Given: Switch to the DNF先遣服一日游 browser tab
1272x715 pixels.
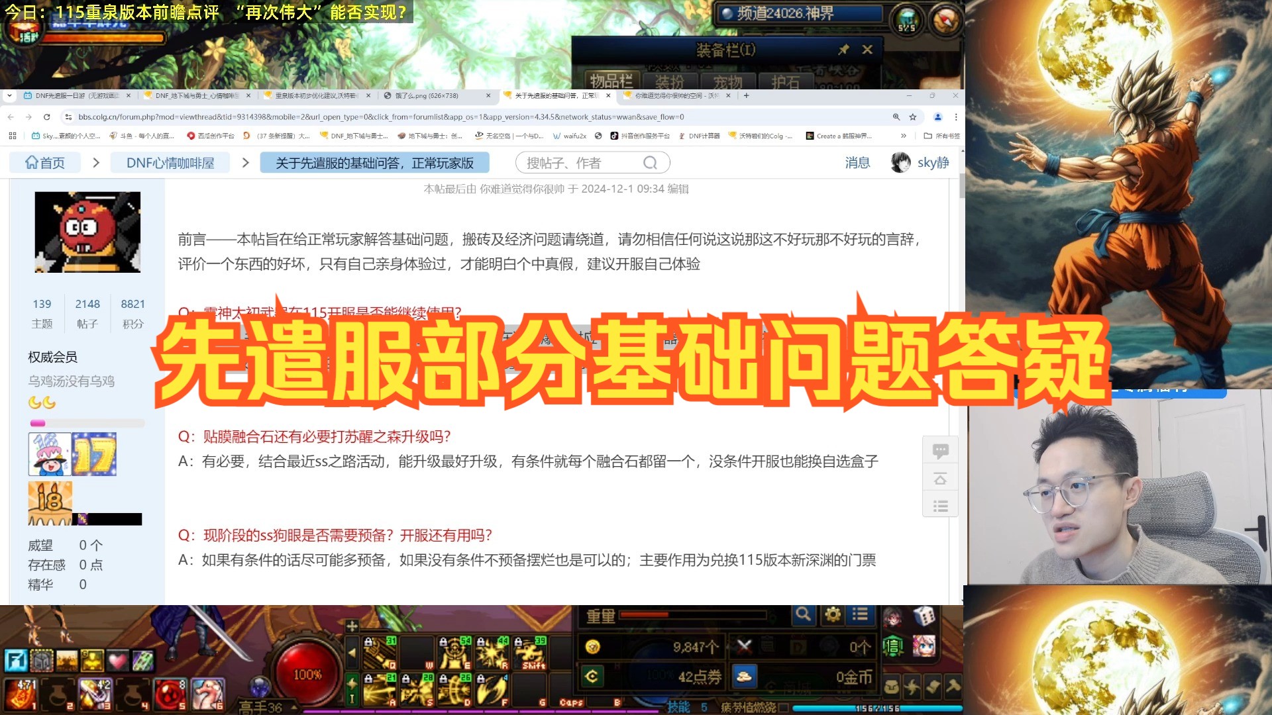Looking at the screenshot, I should (76, 95).
